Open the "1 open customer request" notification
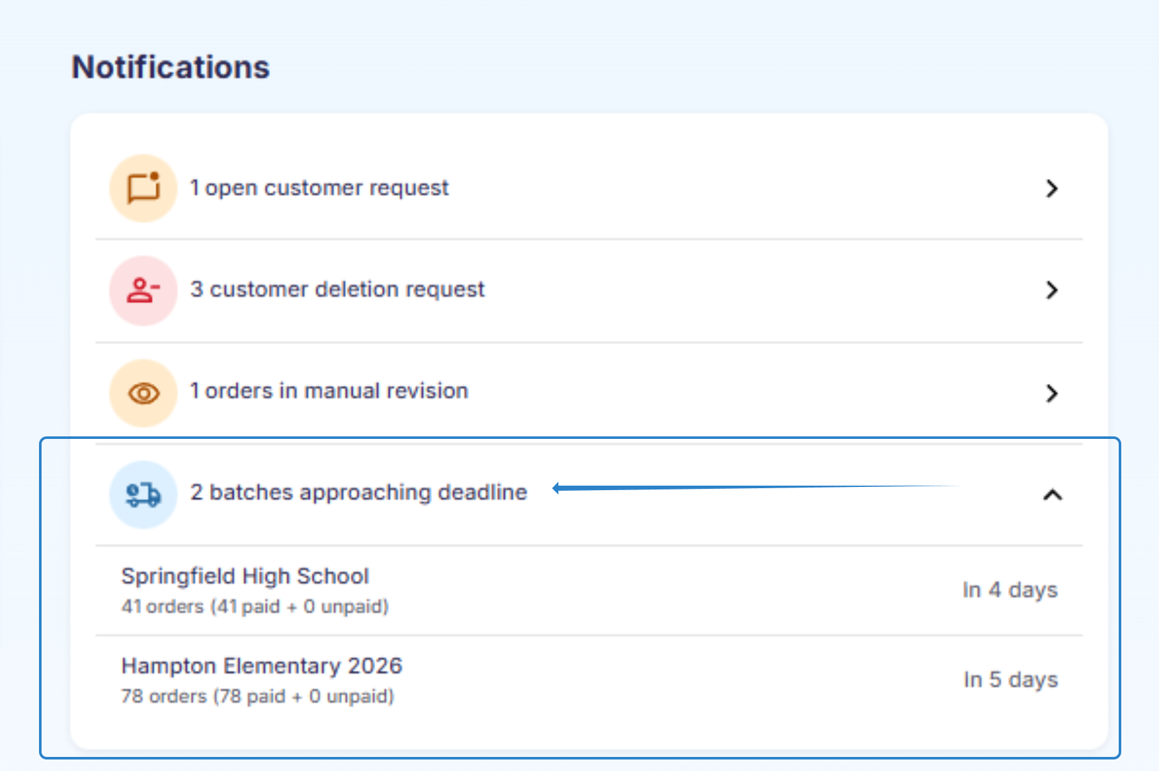The width and height of the screenshot is (1159, 771). (319, 188)
